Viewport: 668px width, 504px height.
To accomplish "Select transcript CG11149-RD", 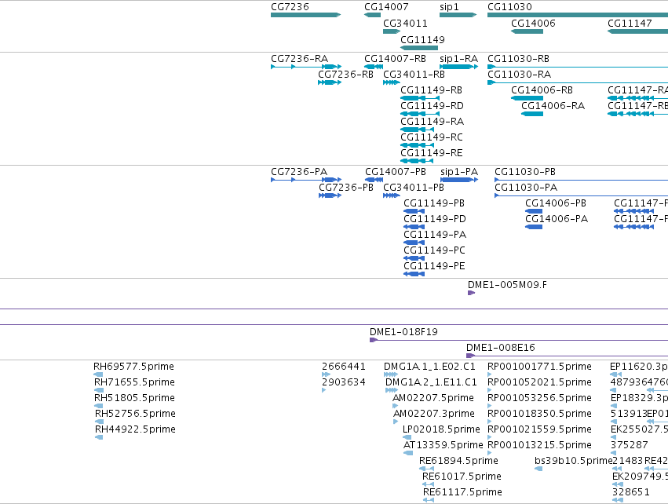I will pyautogui.click(x=420, y=114).
